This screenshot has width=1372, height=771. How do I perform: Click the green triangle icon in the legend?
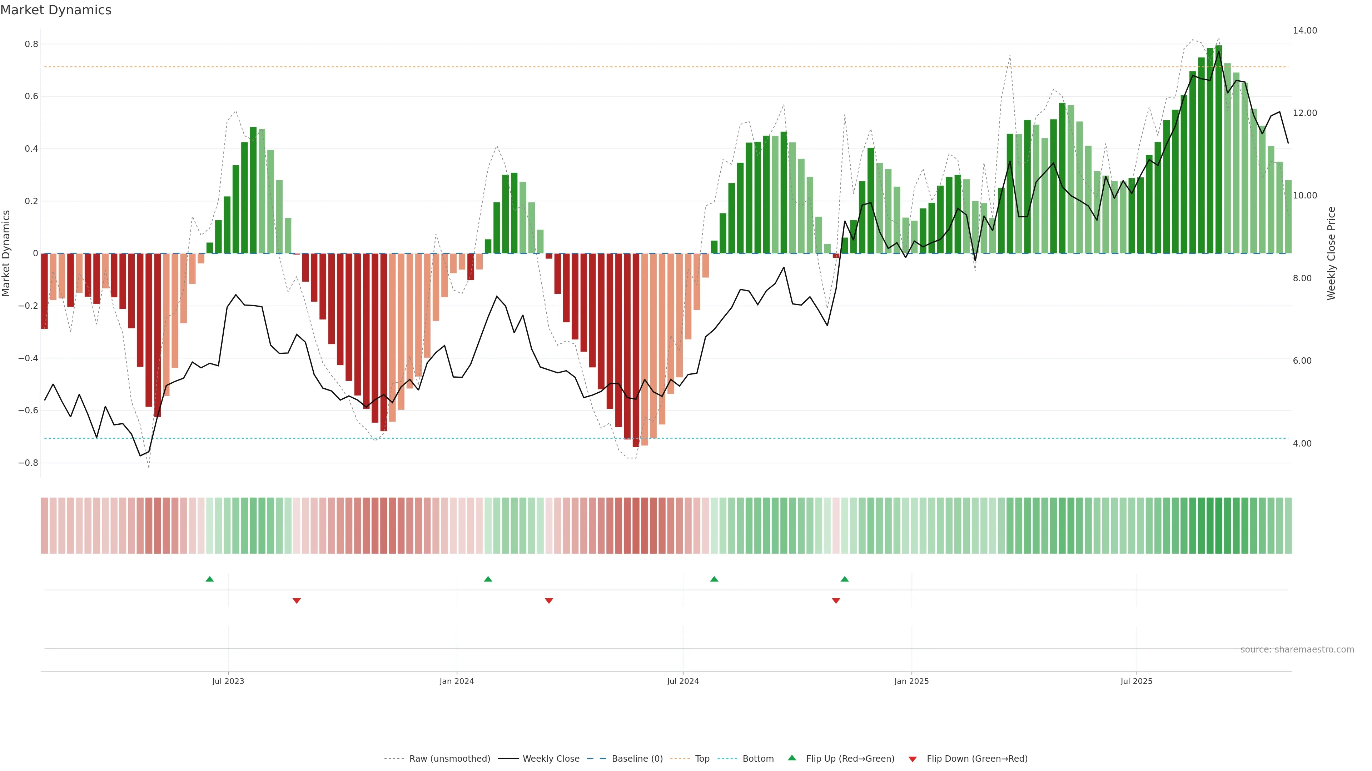click(792, 758)
